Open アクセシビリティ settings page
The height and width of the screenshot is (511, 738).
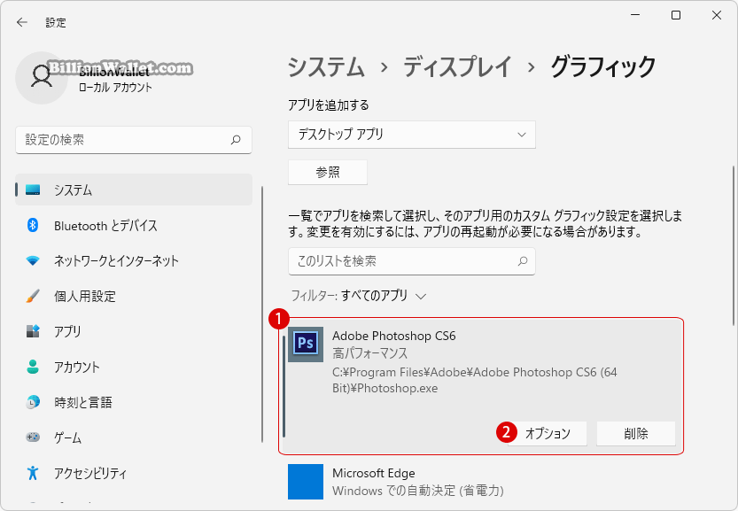[134, 472]
